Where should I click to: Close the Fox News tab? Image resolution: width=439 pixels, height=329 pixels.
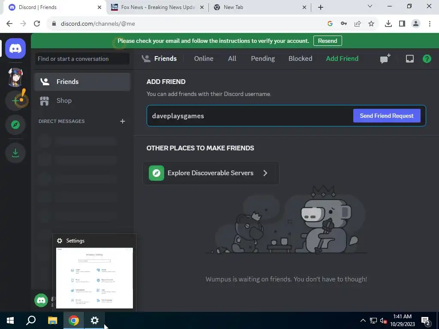click(202, 8)
